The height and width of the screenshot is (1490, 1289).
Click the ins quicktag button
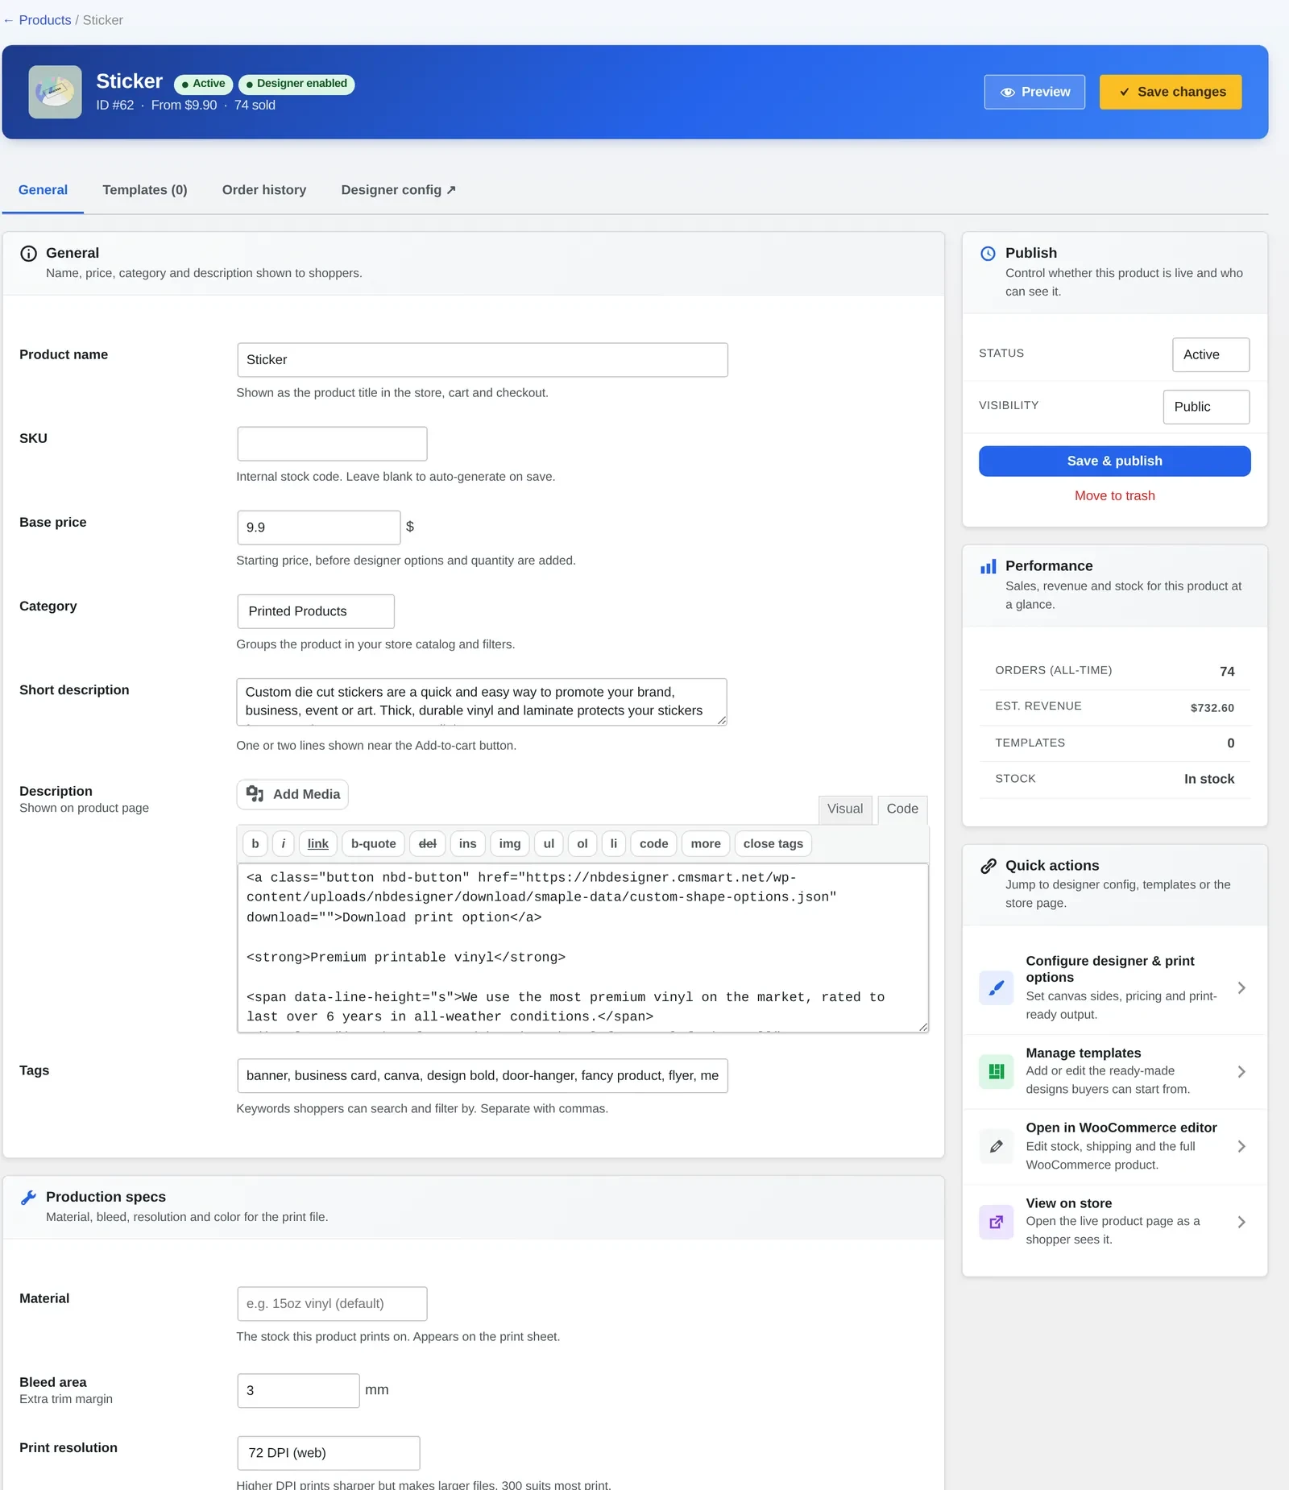click(x=468, y=843)
